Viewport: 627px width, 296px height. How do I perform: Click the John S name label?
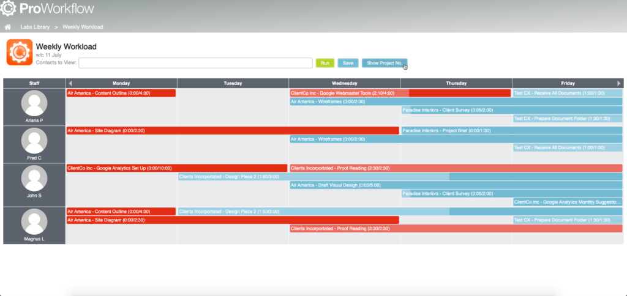click(34, 196)
